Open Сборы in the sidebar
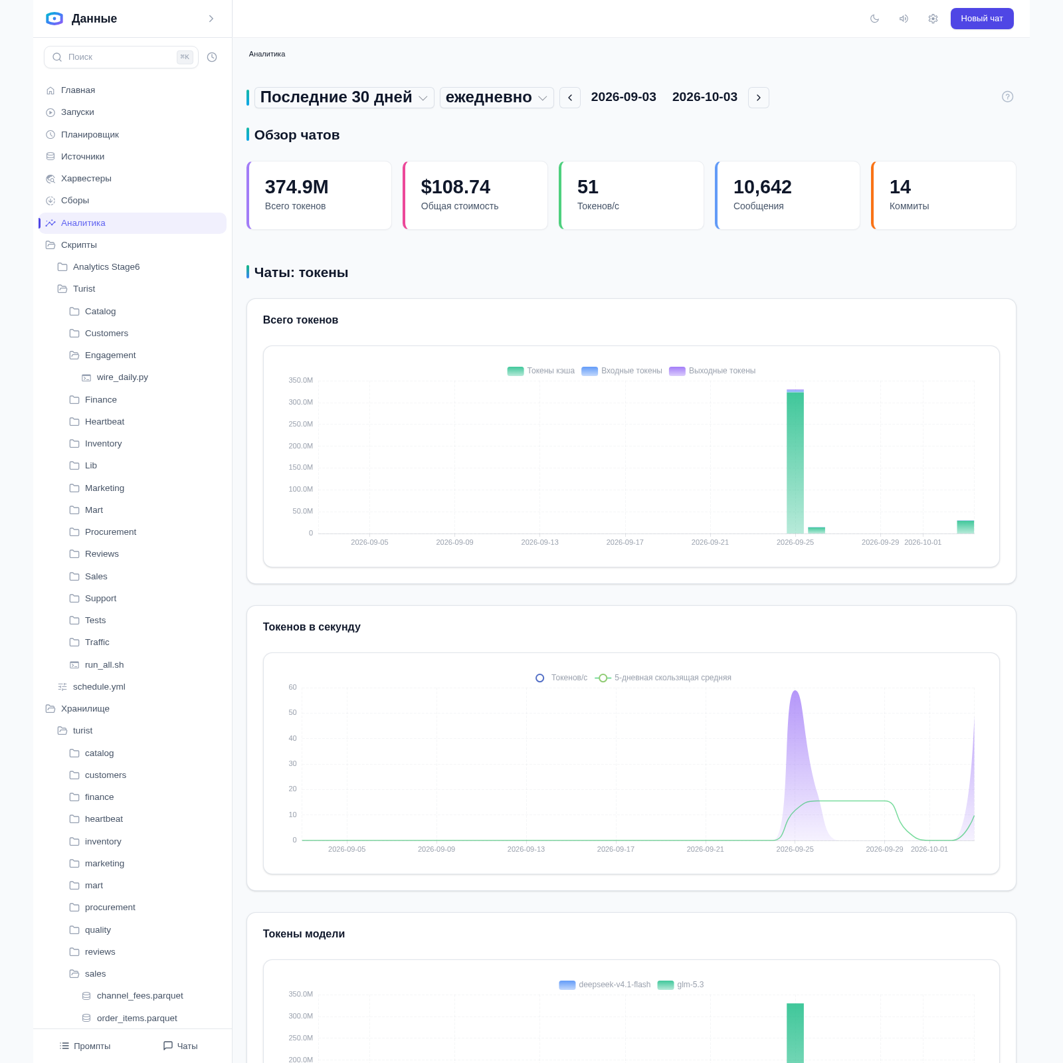Image resolution: width=1063 pixels, height=1063 pixels. [x=133, y=201]
